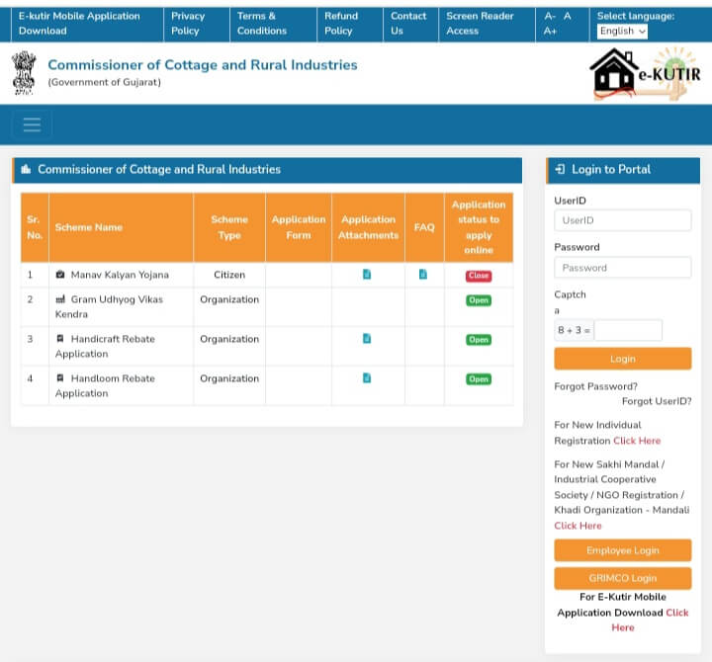
Task: Open Handicraft Rebate Application attachments icon
Action: point(367,339)
